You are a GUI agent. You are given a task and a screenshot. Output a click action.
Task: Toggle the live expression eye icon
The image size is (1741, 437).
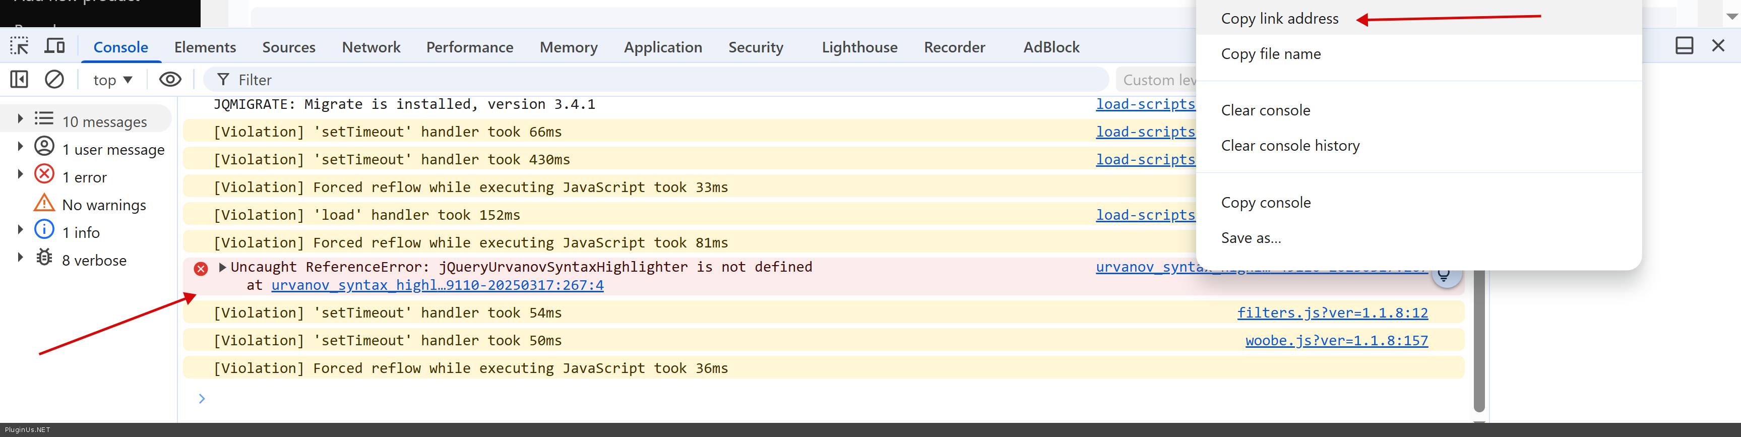pos(170,80)
